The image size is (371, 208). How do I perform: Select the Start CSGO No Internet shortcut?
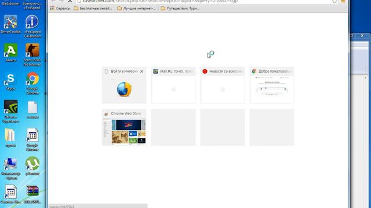(x=32, y=54)
